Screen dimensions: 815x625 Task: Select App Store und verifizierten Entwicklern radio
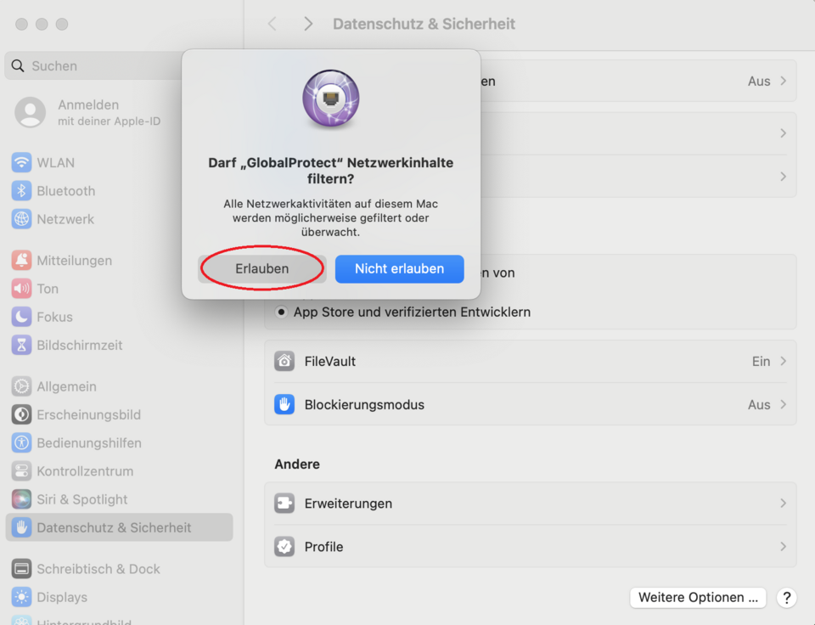[282, 312]
